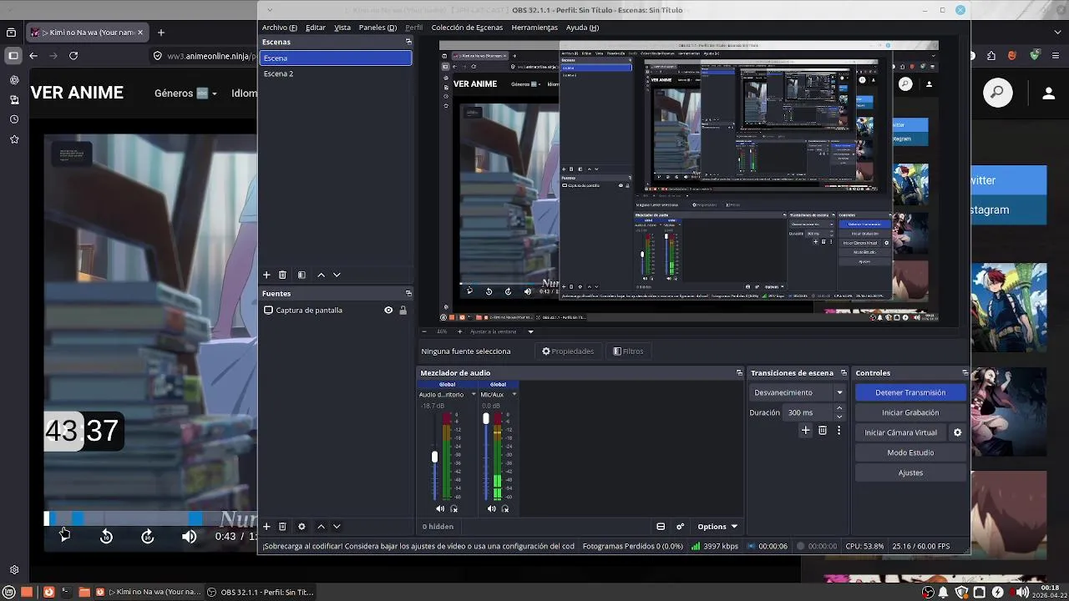Open Mic/Aux channel dropdown arrow
The width and height of the screenshot is (1069, 601).
click(514, 395)
